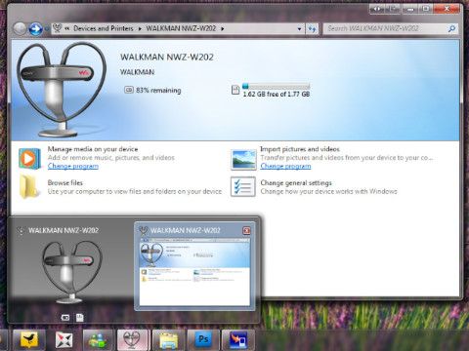
Task: Click the Change general settings checklist icon
Action: click(243, 186)
